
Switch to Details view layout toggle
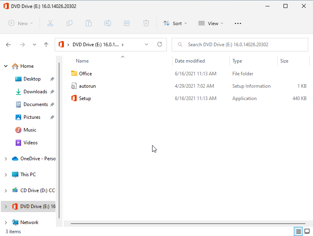coord(298,231)
